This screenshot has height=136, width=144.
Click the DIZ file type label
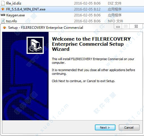(x=115, y=3)
